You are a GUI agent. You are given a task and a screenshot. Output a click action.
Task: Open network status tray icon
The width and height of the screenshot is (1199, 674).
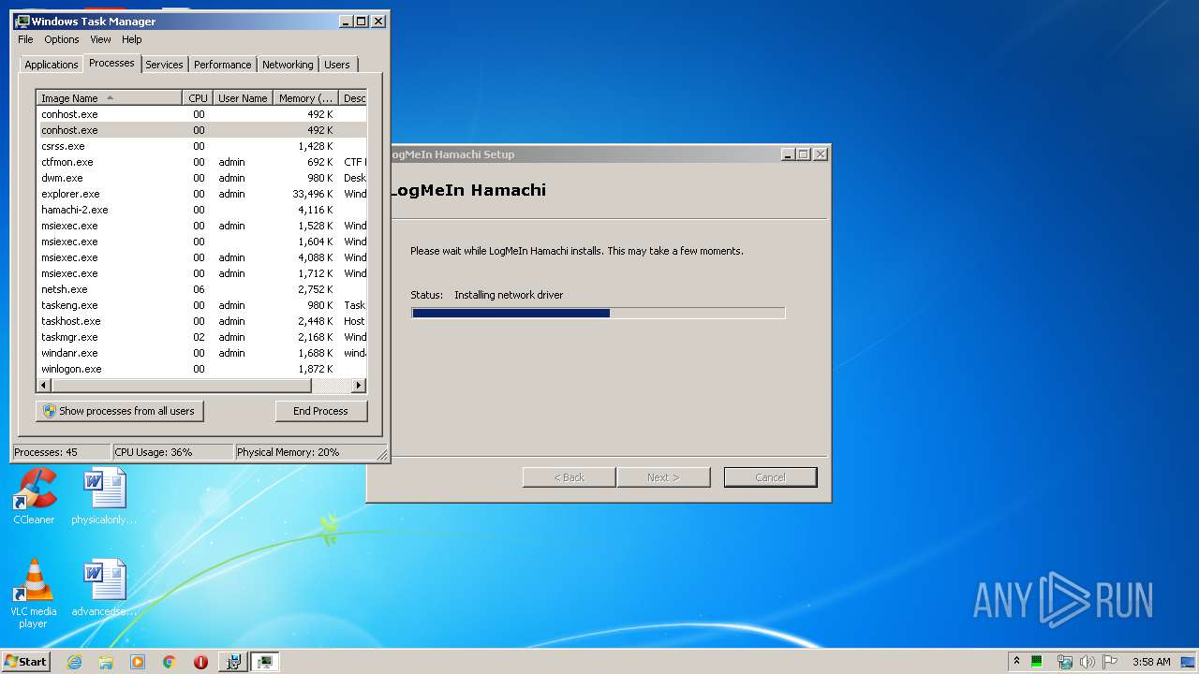click(1064, 662)
